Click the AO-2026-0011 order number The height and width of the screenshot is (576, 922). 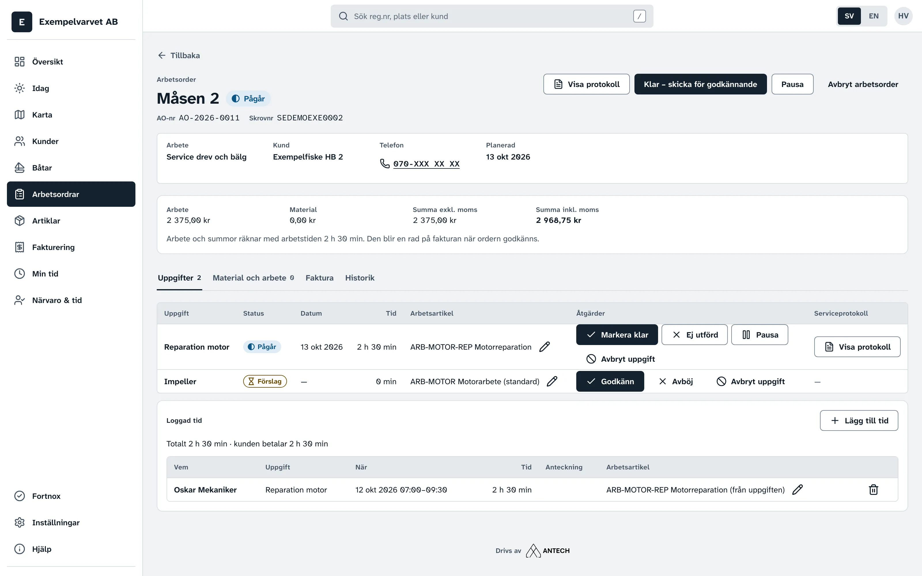(209, 118)
